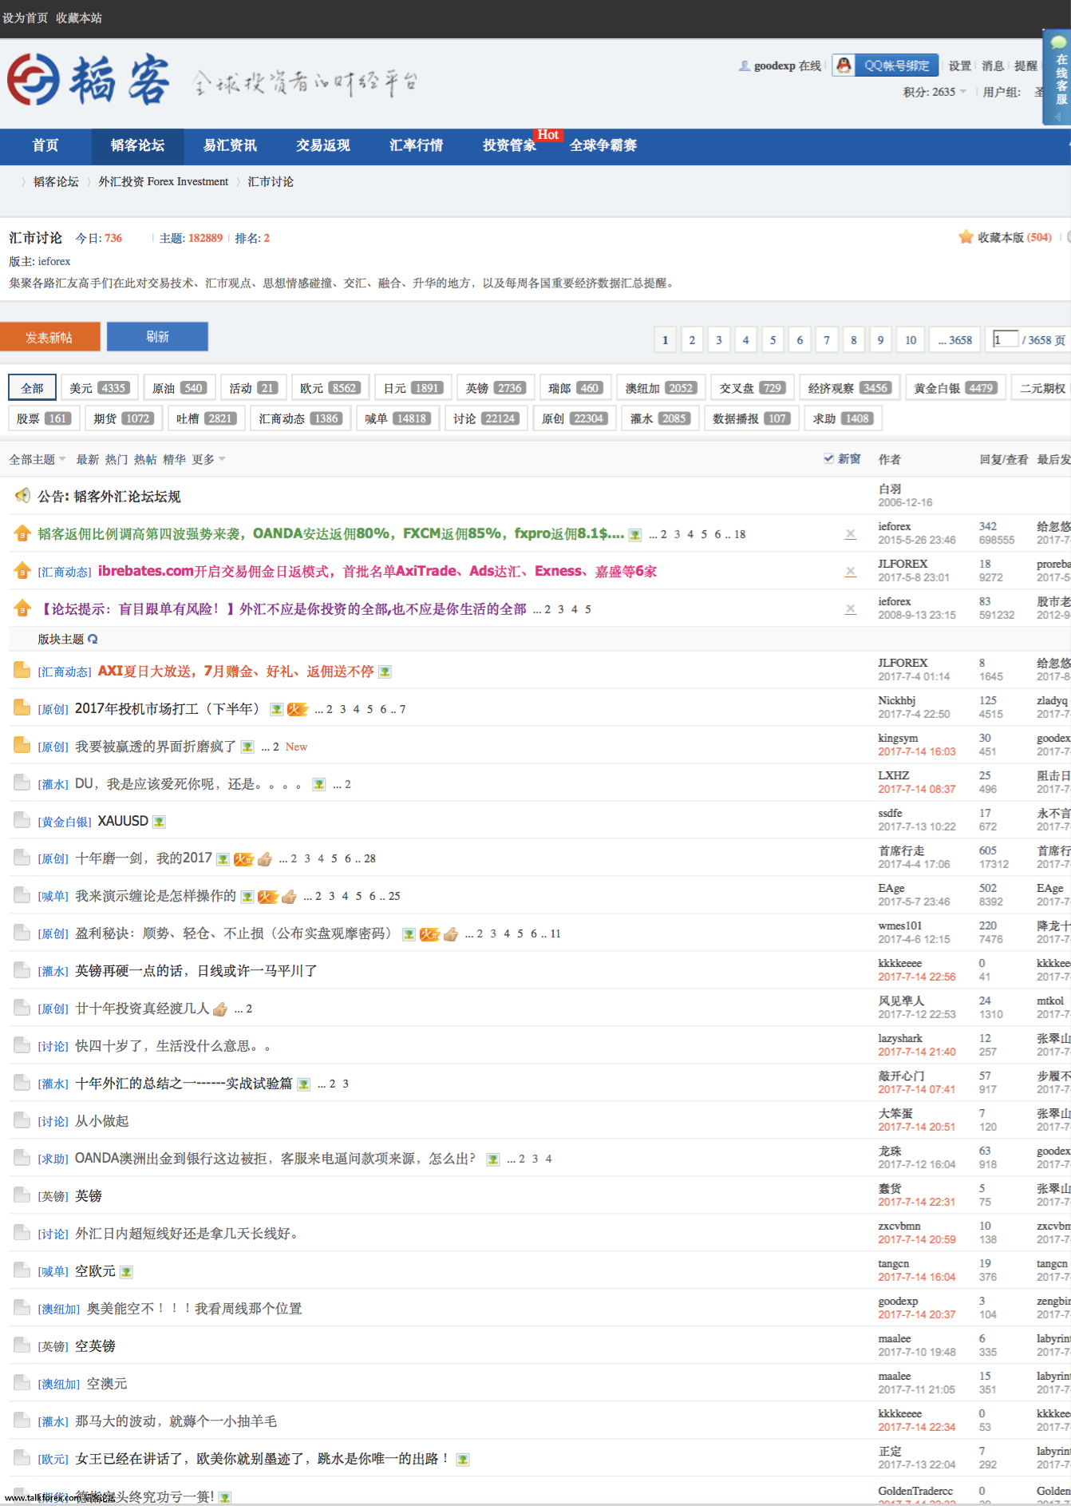Screen dimensions: 1071x1506
Task: Filter threads by 灌水 category
Action: pos(660,418)
